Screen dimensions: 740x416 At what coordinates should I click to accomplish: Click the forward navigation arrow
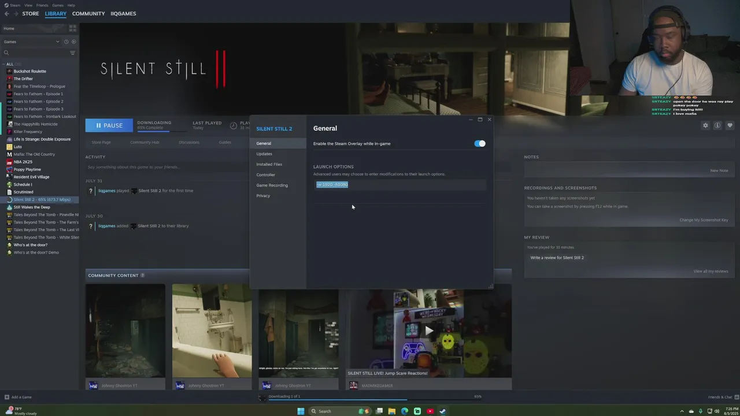pos(16,13)
